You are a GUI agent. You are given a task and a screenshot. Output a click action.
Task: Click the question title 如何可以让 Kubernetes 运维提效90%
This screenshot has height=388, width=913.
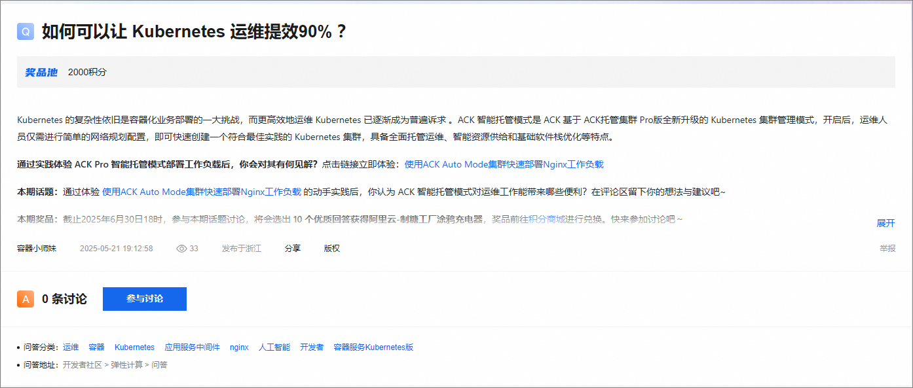[194, 31]
